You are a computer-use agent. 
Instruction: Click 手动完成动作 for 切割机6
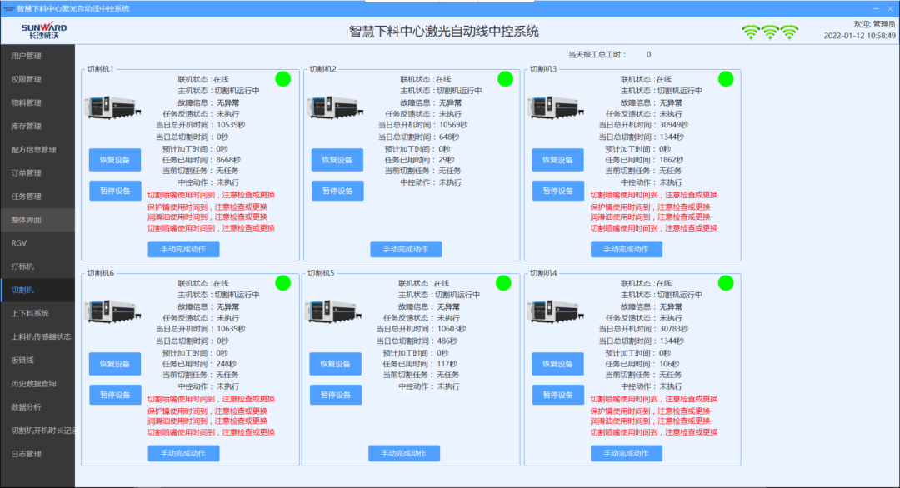point(183,454)
